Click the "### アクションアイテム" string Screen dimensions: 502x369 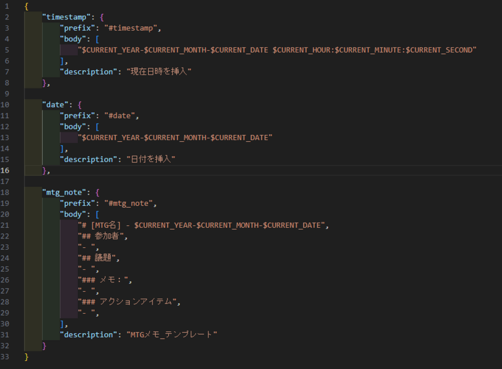point(127,302)
